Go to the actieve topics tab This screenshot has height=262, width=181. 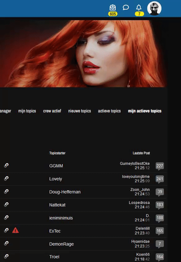pos(109,111)
